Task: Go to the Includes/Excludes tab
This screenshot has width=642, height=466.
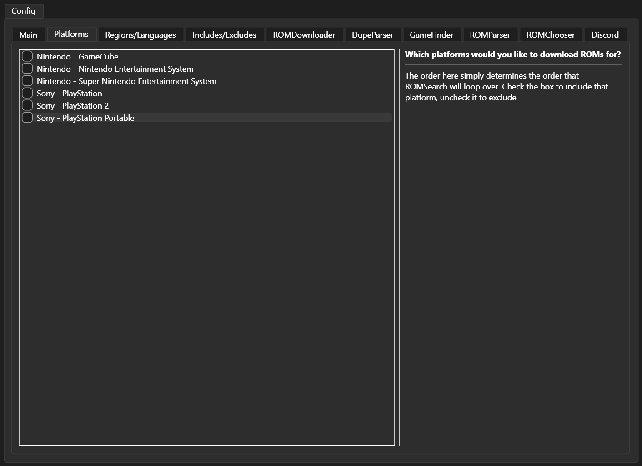Action: tap(224, 35)
